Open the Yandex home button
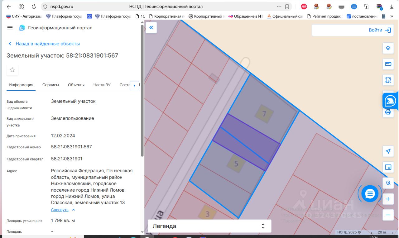The width and height of the screenshot is (399, 238). 21,7
